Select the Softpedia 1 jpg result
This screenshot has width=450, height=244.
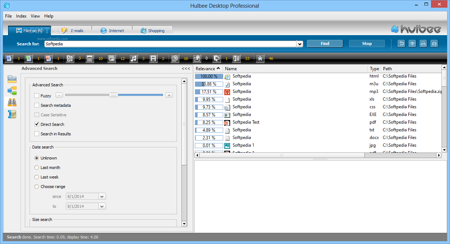[x=318, y=145]
